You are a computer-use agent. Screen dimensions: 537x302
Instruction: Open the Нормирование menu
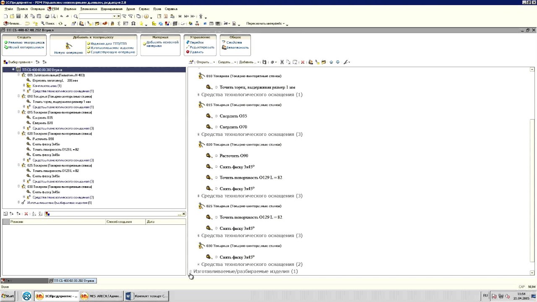pyautogui.click(x=112, y=9)
